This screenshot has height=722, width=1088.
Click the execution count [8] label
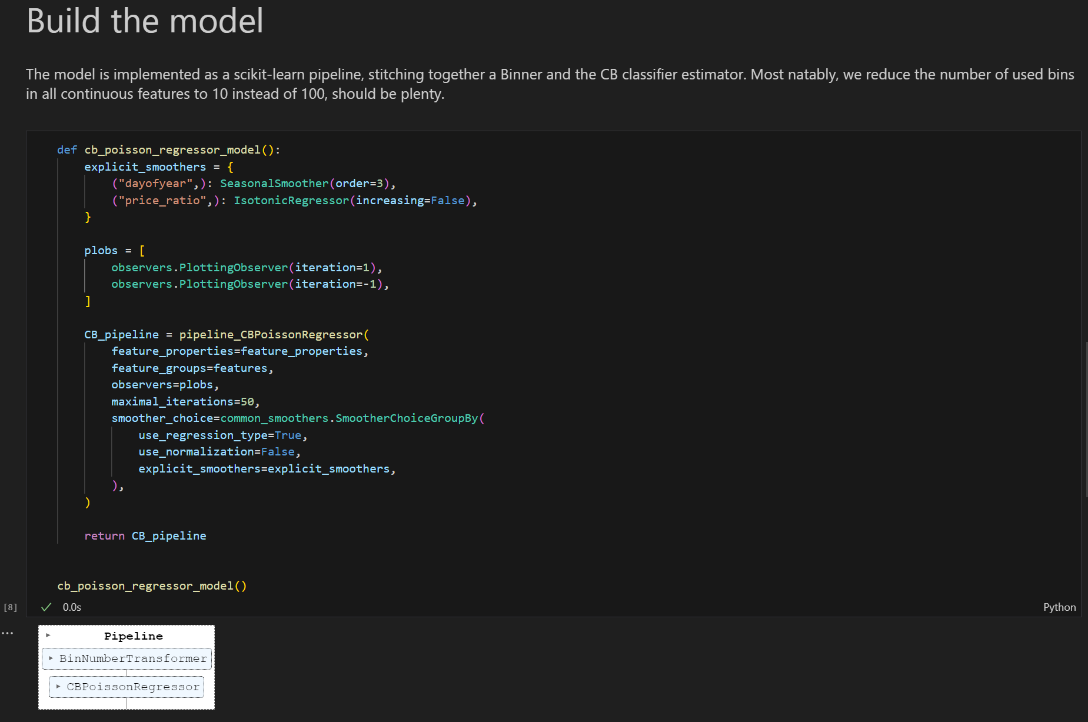(11, 607)
